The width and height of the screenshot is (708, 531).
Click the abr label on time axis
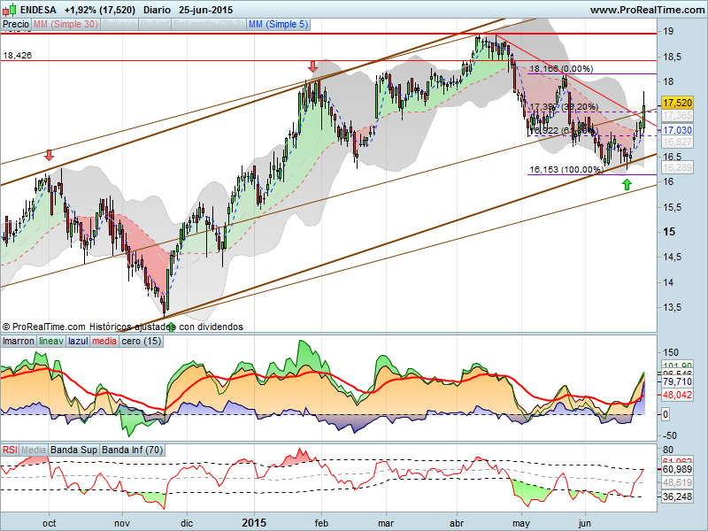click(x=457, y=523)
